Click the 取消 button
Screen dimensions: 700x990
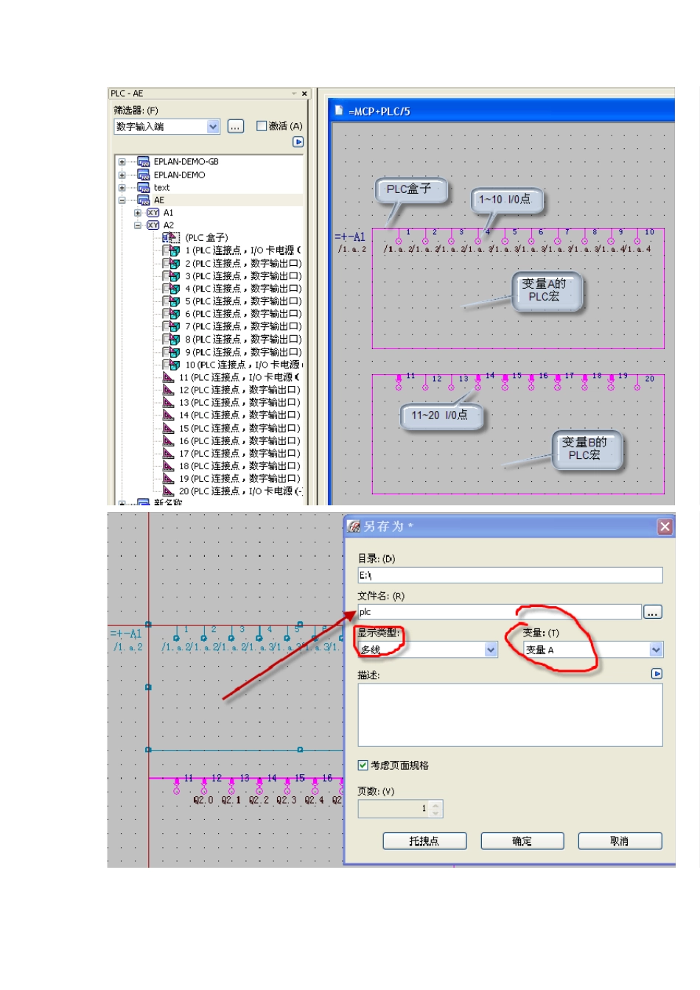point(620,841)
